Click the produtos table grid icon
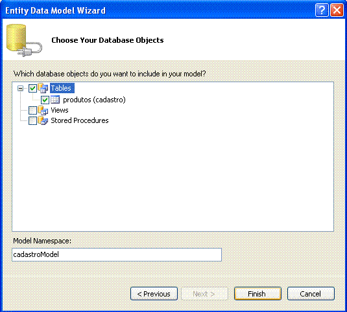Image resolution: width=347 pixels, height=312 pixels. click(x=55, y=100)
